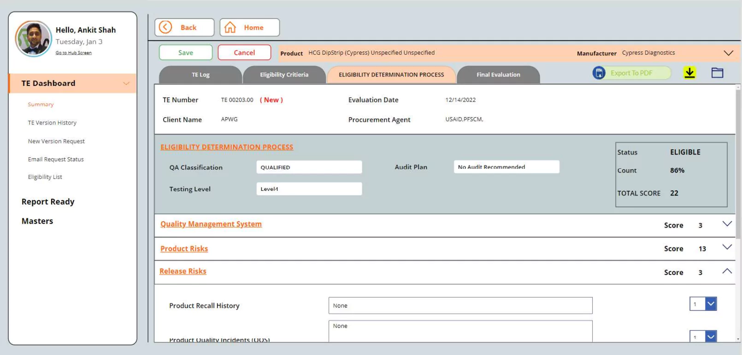Expand the Product/Manufacturer header chevron
Screen dimensions: 742x355
pyautogui.click(x=728, y=53)
